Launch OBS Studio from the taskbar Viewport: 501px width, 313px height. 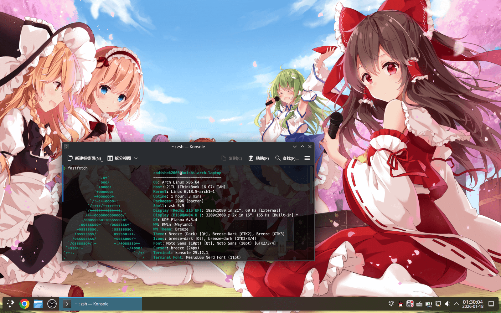click(52, 304)
